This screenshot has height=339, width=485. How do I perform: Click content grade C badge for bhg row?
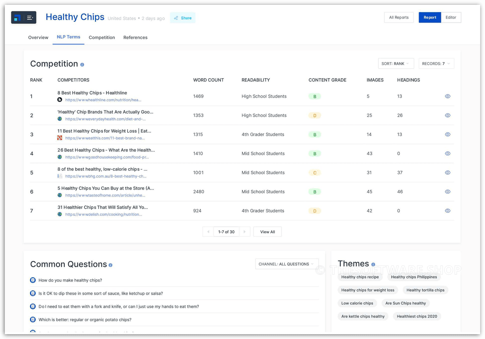[315, 173]
